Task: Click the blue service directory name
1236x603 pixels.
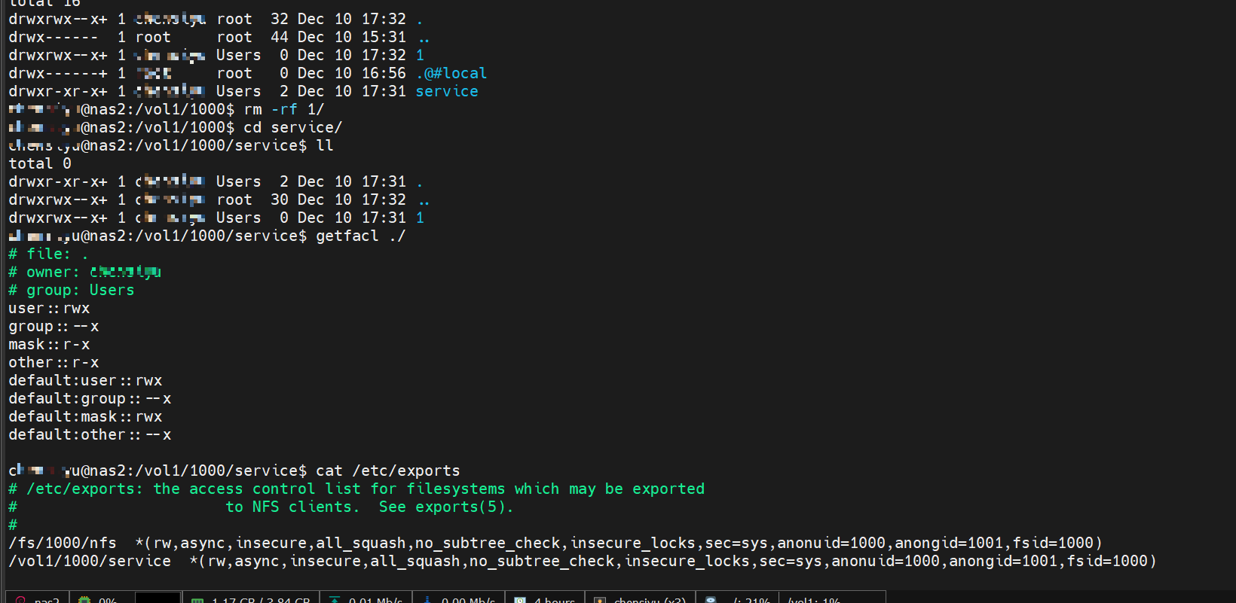Action: tap(447, 91)
